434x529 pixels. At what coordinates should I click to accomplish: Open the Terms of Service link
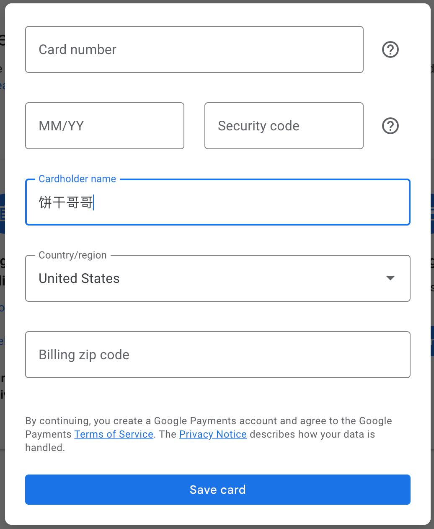pyautogui.click(x=114, y=434)
